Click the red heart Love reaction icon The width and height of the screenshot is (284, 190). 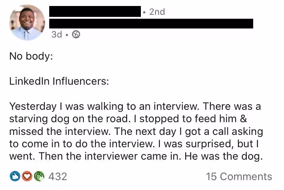(x=27, y=176)
